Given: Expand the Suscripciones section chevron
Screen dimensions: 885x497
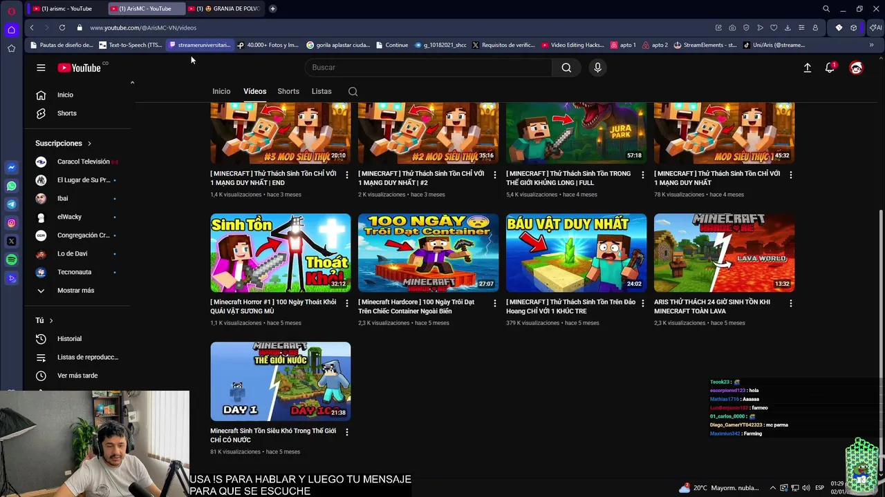Looking at the screenshot, I should tap(89, 144).
